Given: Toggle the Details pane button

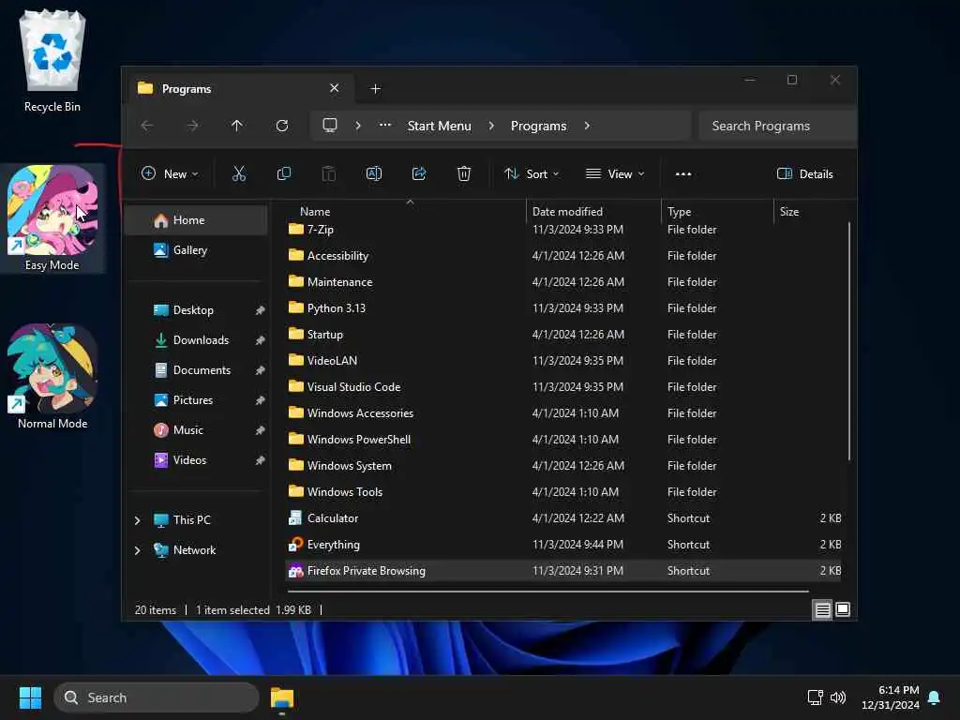Looking at the screenshot, I should (805, 173).
